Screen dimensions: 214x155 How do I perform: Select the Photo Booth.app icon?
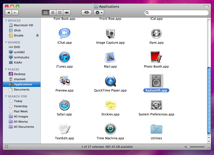point(156,57)
